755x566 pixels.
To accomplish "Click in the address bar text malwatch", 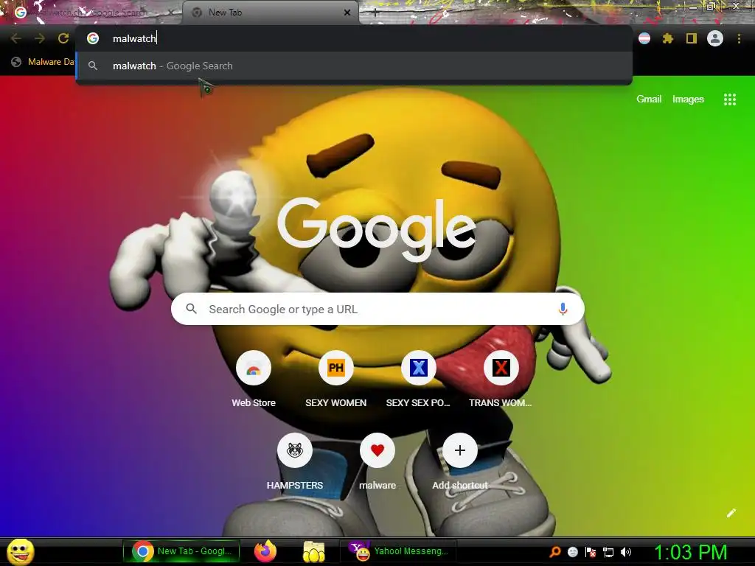I will point(134,38).
